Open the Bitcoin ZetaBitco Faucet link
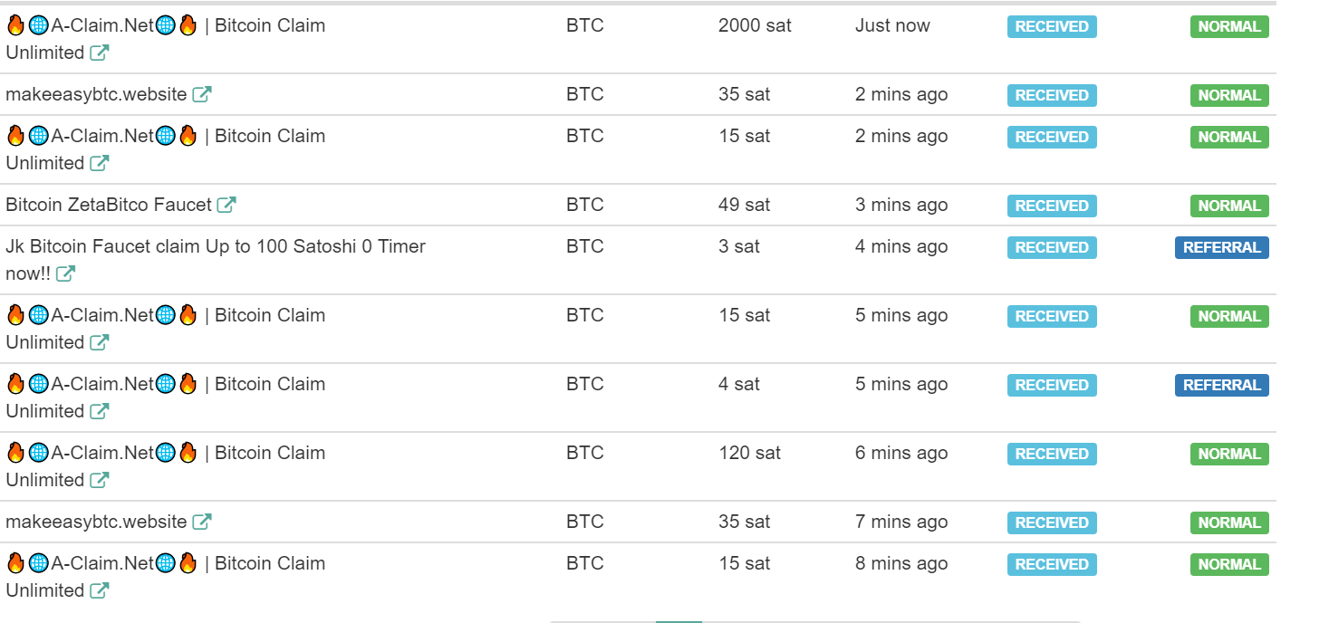1329x623 pixels. [109, 205]
